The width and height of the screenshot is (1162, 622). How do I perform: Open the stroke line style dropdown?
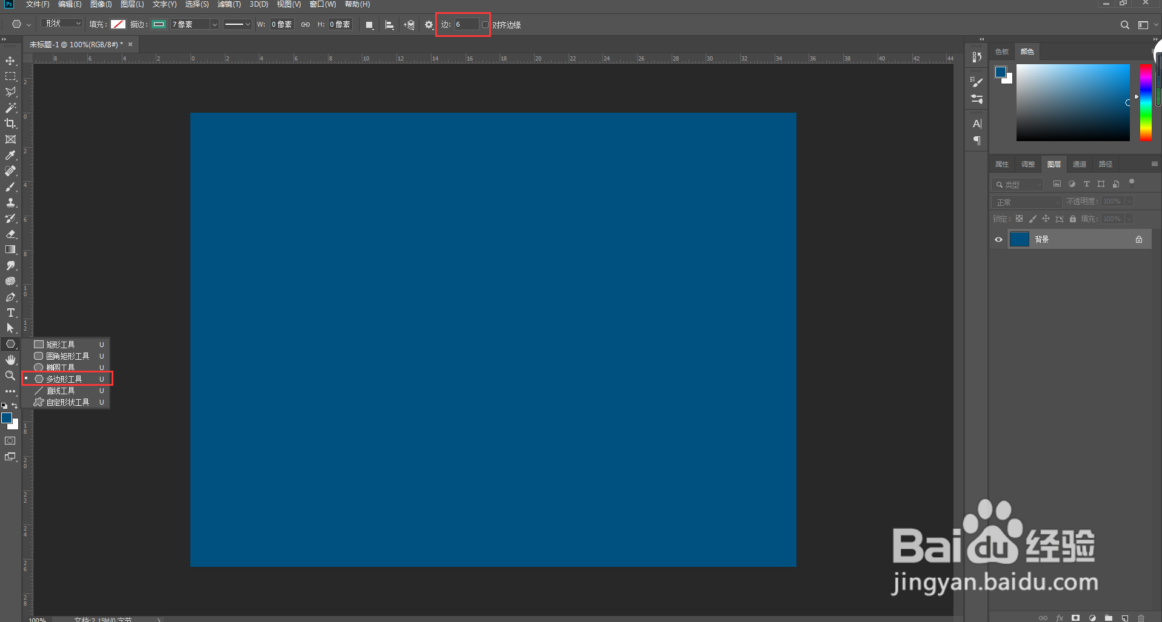(x=237, y=25)
